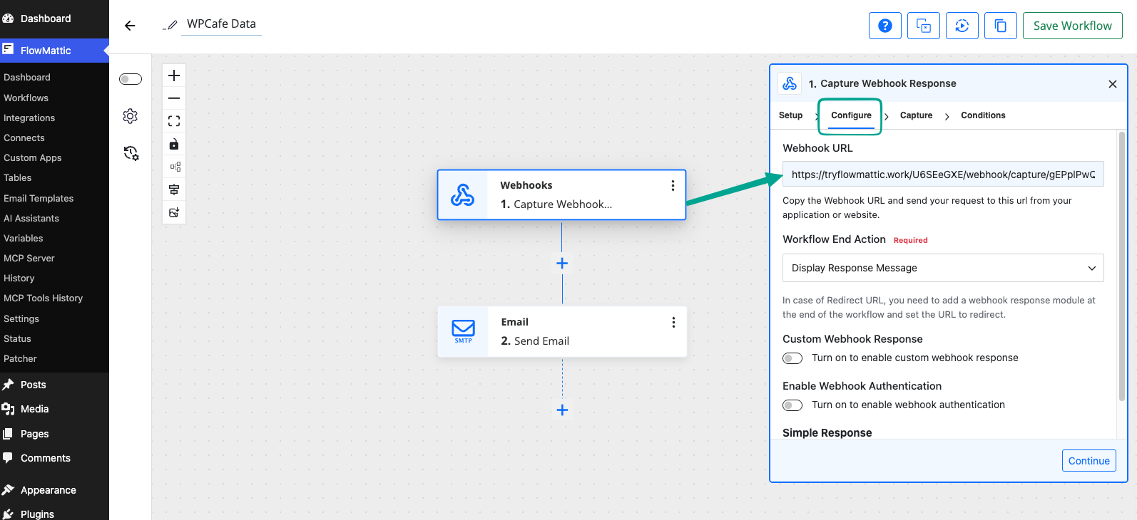This screenshot has width=1137, height=520.
Task: Add step between Webhooks and Email
Action: tap(562, 264)
